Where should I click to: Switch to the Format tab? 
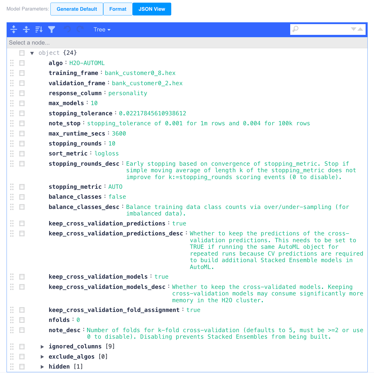pyautogui.click(x=118, y=9)
